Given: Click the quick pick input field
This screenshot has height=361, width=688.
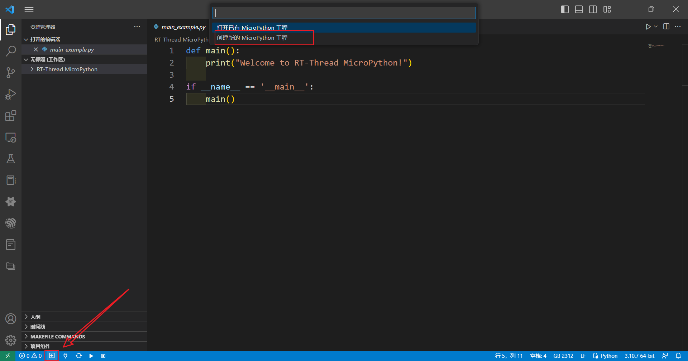Looking at the screenshot, I should pos(344,13).
